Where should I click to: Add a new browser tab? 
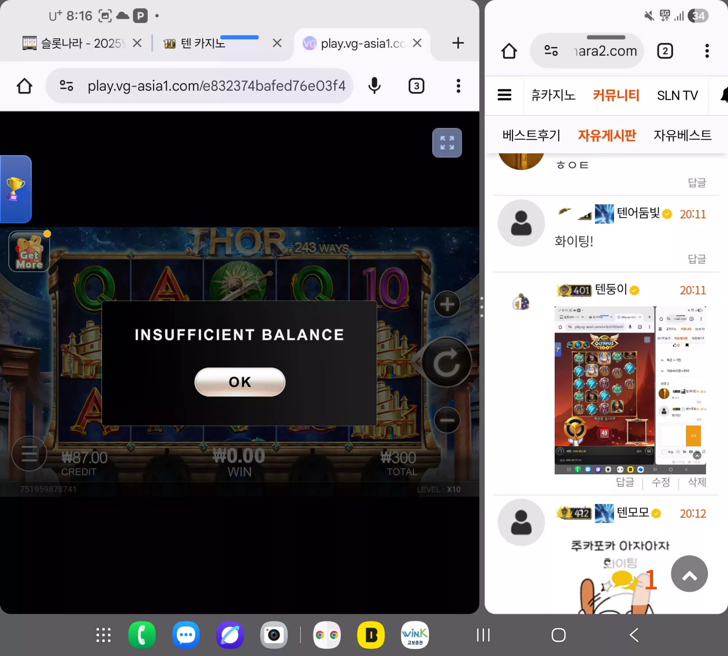(x=458, y=43)
